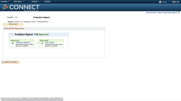Sign out of Connect
The image size is (181, 101).
tap(175, 2)
